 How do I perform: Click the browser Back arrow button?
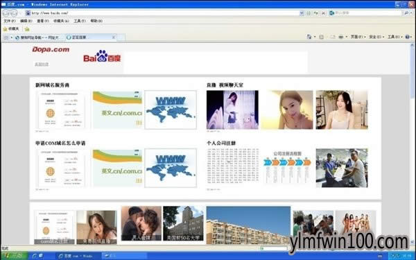[x=6, y=12]
